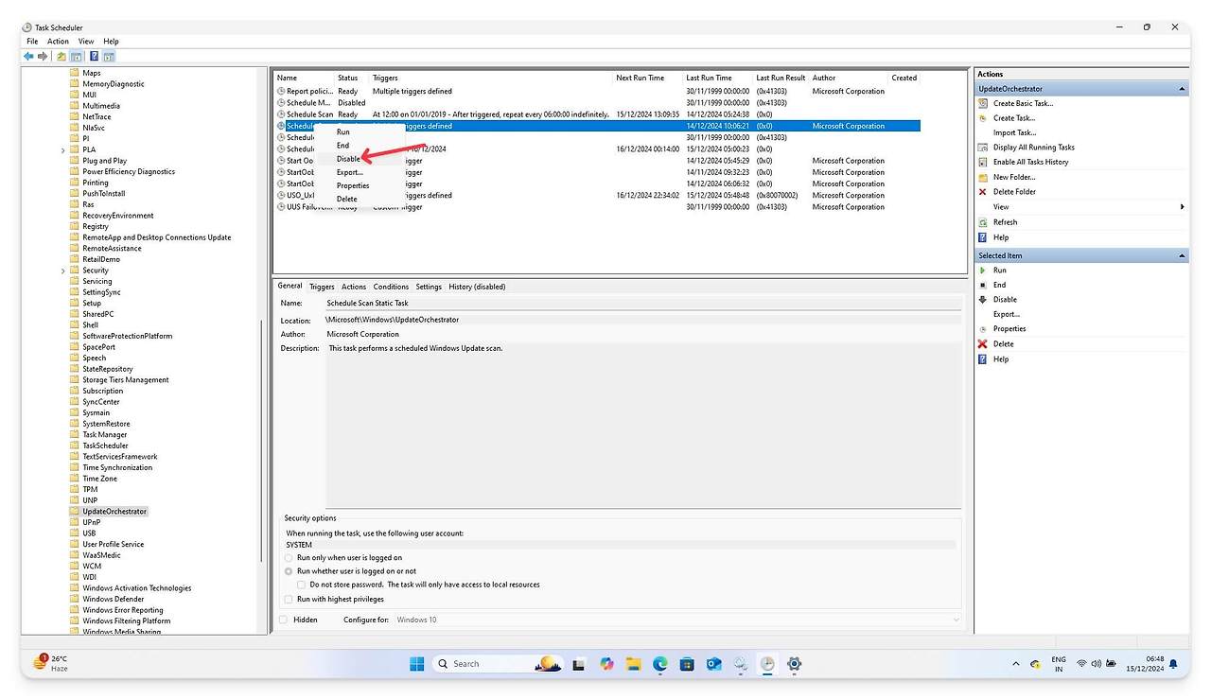This screenshot has width=1211, height=699.
Task: Show hidden system tray icons chevron
Action: click(1016, 664)
